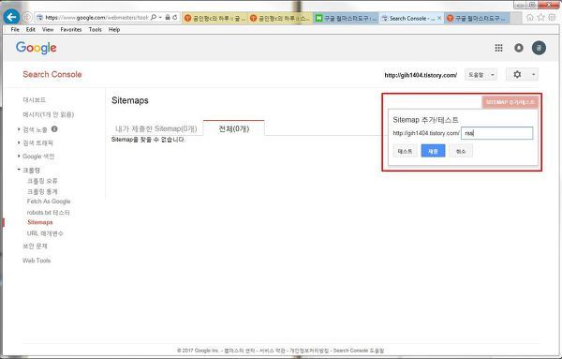Screen dimensions: 562x359
Task: Switch to 내가 제출한 Sitemap(0개) tab
Action: coord(155,128)
